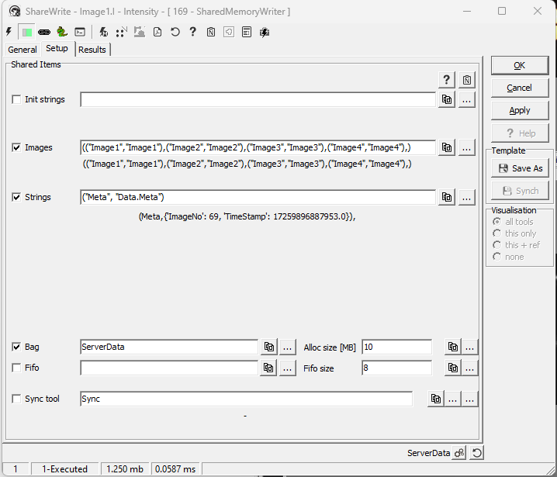Toggle the green enable switch icon
The image size is (557, 477).
point(26,33)
